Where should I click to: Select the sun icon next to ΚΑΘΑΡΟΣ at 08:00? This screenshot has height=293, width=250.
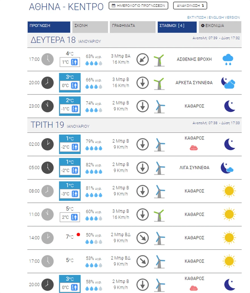click(x=229, y=191)
